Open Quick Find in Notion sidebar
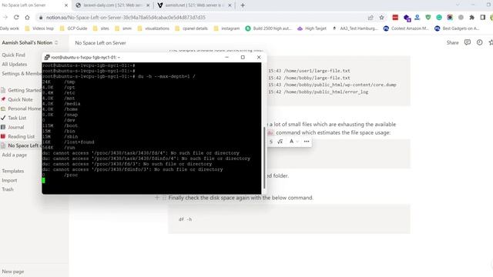The height and width of the screenshot is (277, 493). point(14,55)
